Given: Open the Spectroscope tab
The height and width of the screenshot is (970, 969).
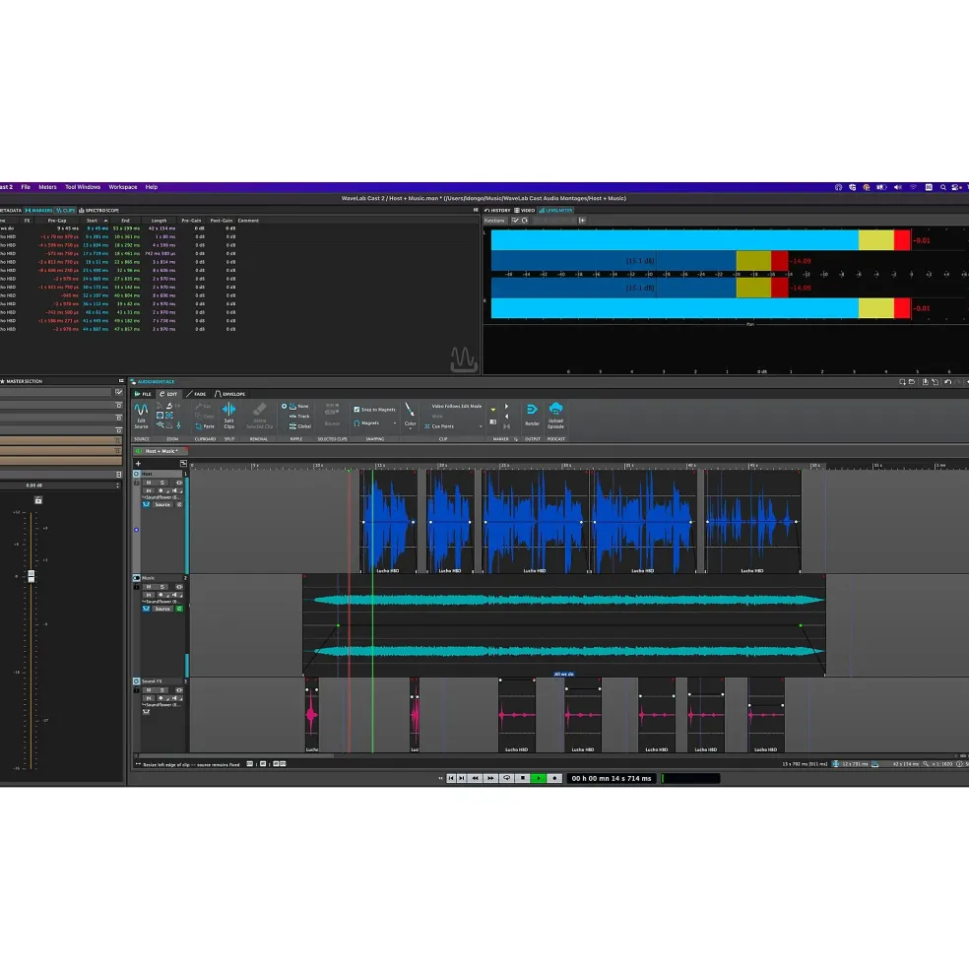Looking at the screenshot, I should [x=99, y=211].
